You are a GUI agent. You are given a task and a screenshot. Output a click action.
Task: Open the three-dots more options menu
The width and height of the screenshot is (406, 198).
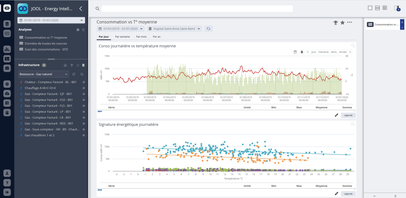[x=349, y=22]
